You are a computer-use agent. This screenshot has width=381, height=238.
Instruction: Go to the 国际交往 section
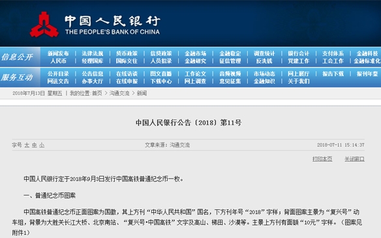point(127,61)
